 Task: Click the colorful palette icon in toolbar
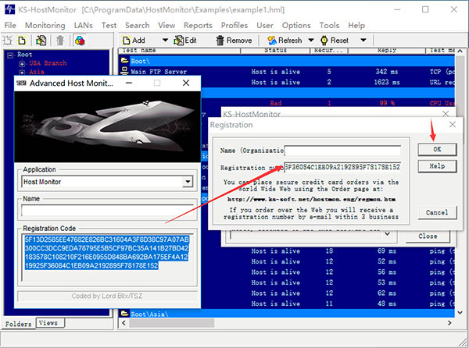coord(79,40)
